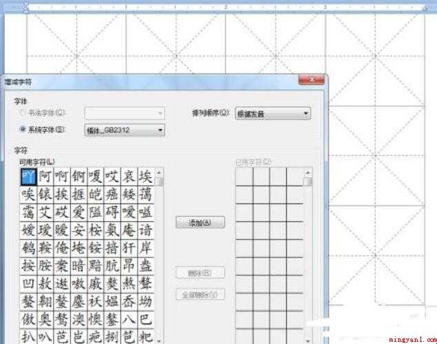This screenshot has width=437, height=344.
Task: Select the character 澳 in the grid
Action: click(x=79, y=319)
